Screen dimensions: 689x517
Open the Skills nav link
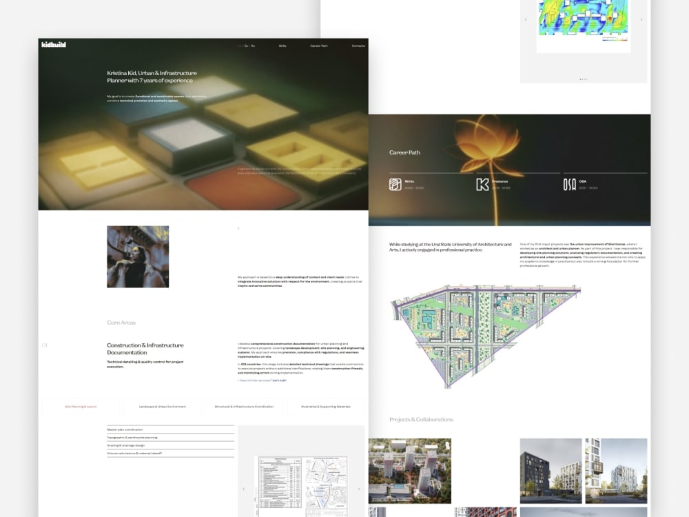coord(282,45)
